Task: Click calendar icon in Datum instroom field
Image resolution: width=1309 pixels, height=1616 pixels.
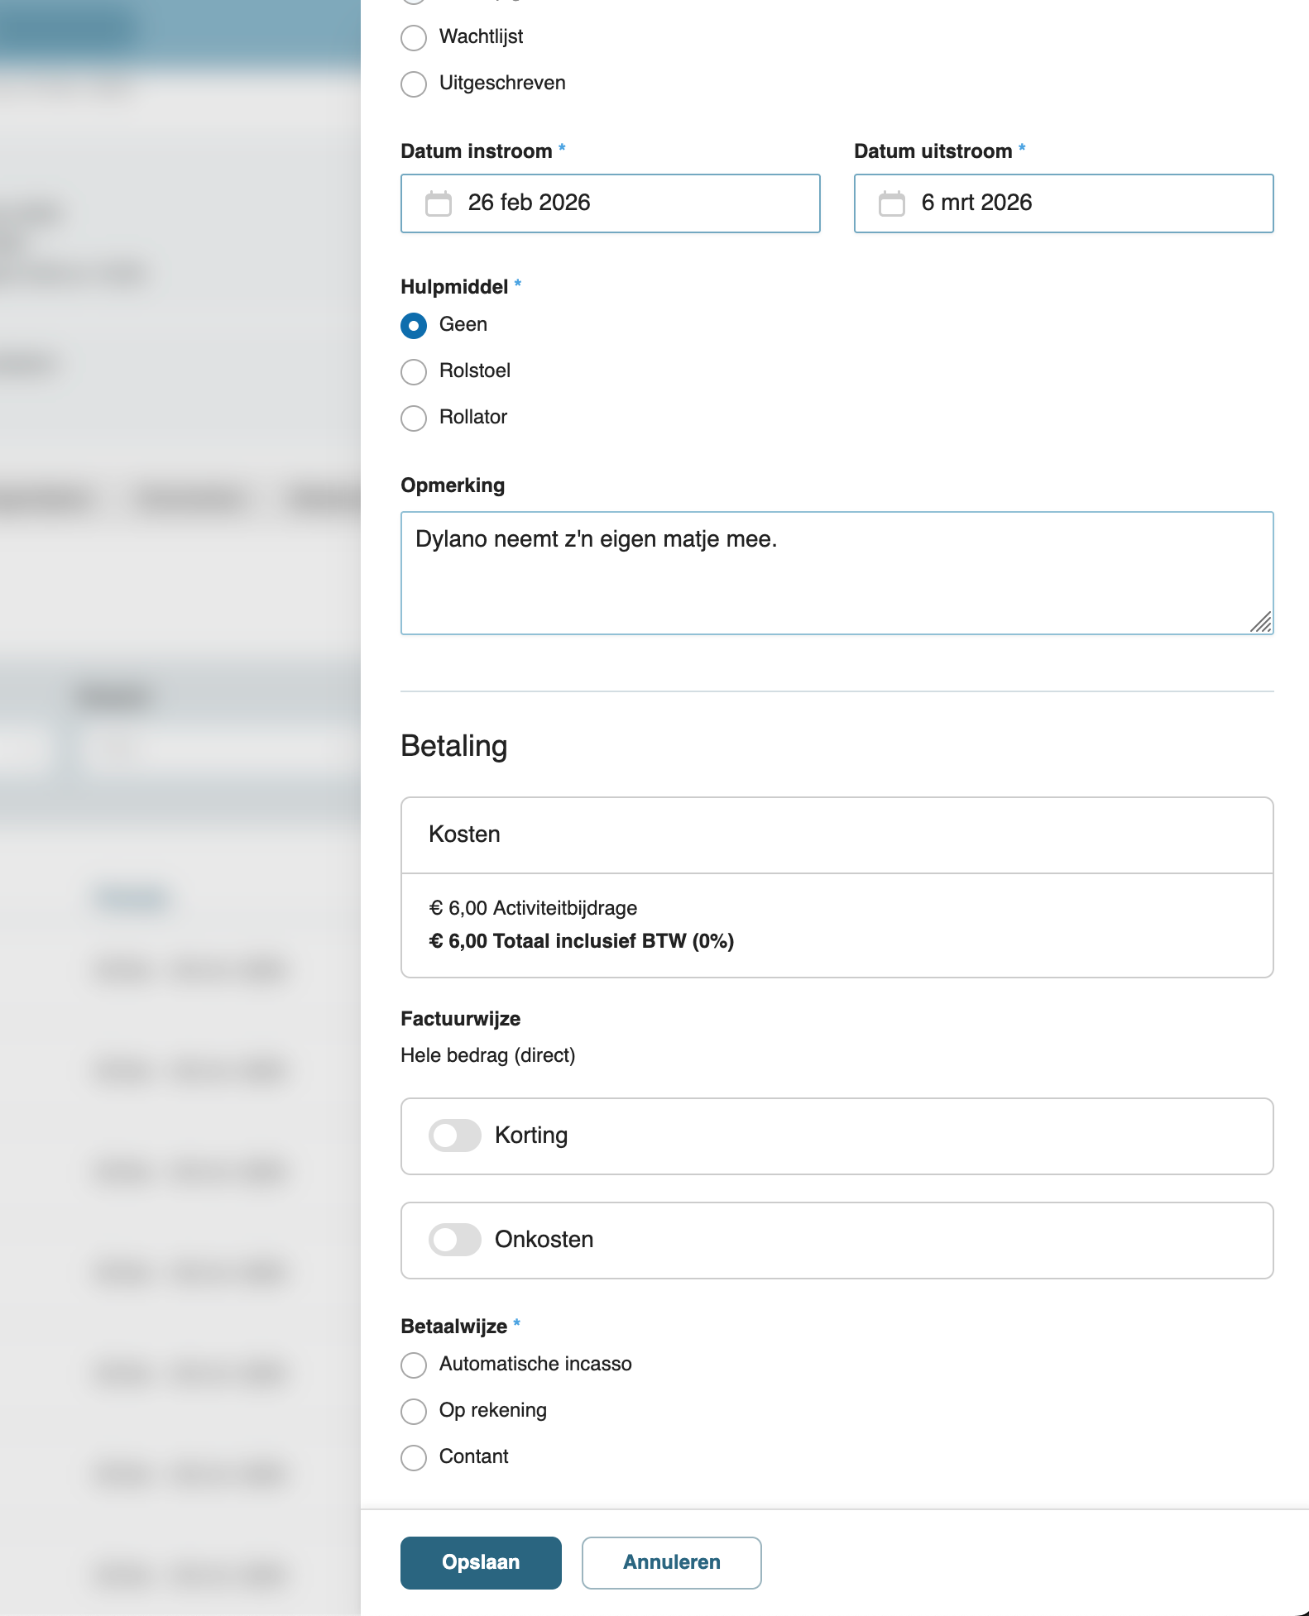Action: (438, 203)
